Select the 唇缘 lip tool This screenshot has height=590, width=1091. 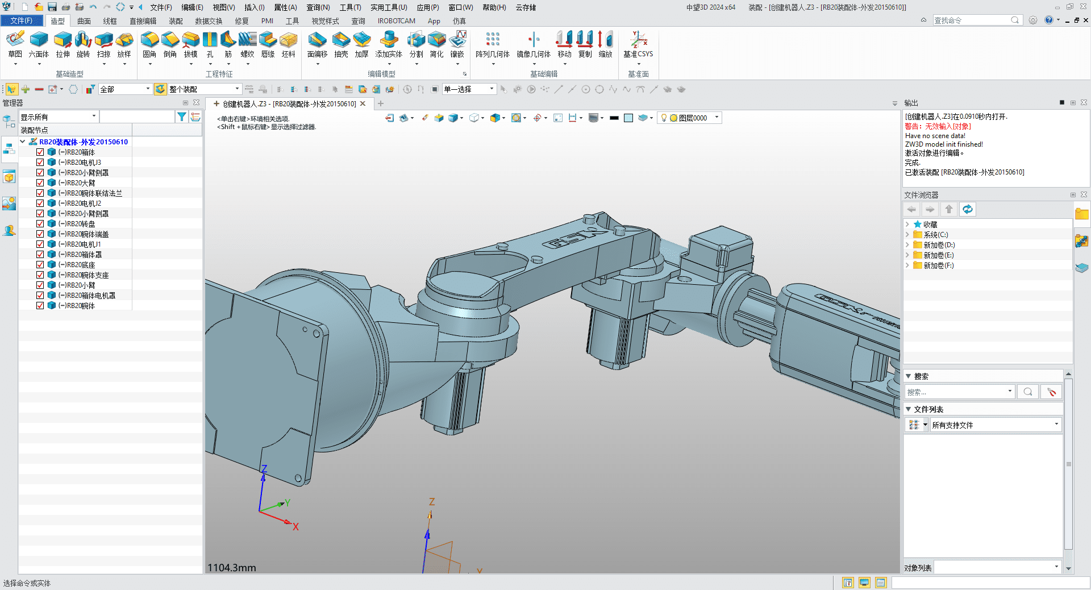click(x=268, y=44)
